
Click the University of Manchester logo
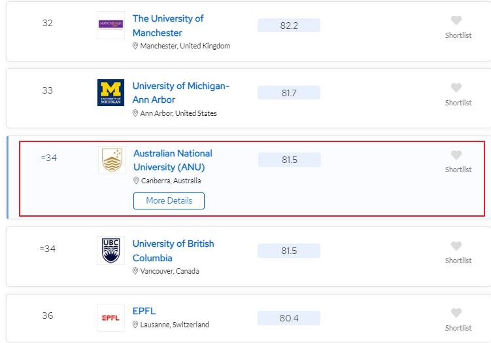click(110, 25)
